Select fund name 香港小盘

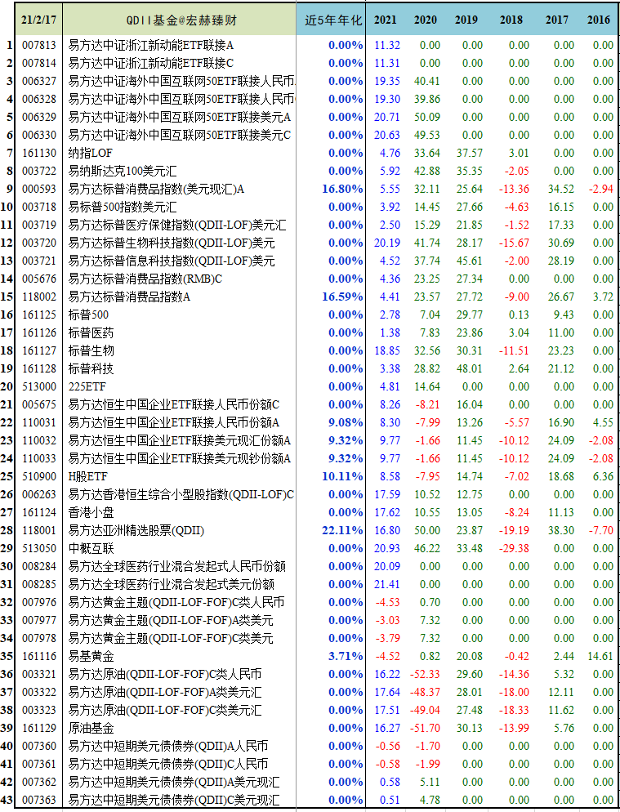[91, 513]
